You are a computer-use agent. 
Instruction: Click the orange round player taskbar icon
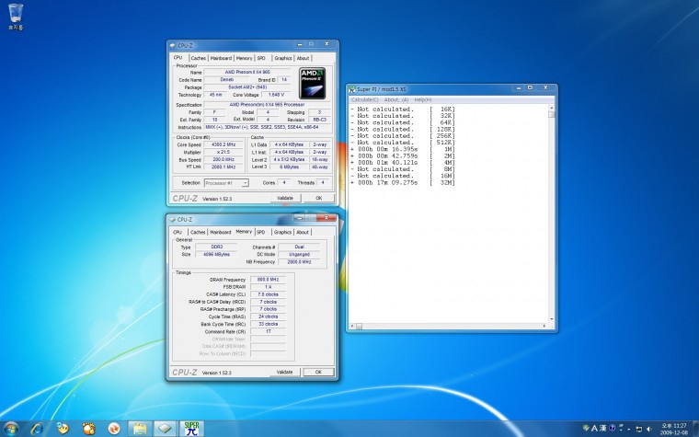coord(114,429)
